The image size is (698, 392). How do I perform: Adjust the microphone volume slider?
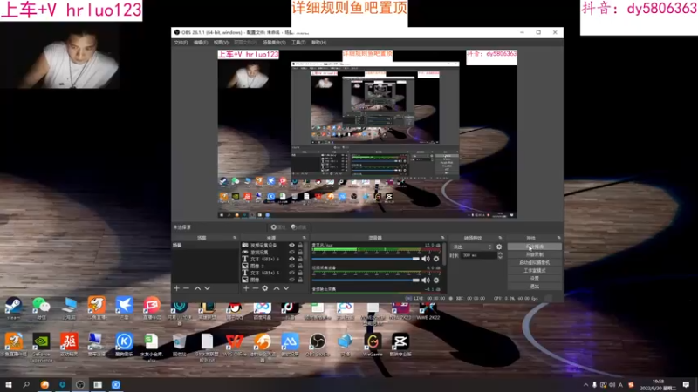(366, 259)
